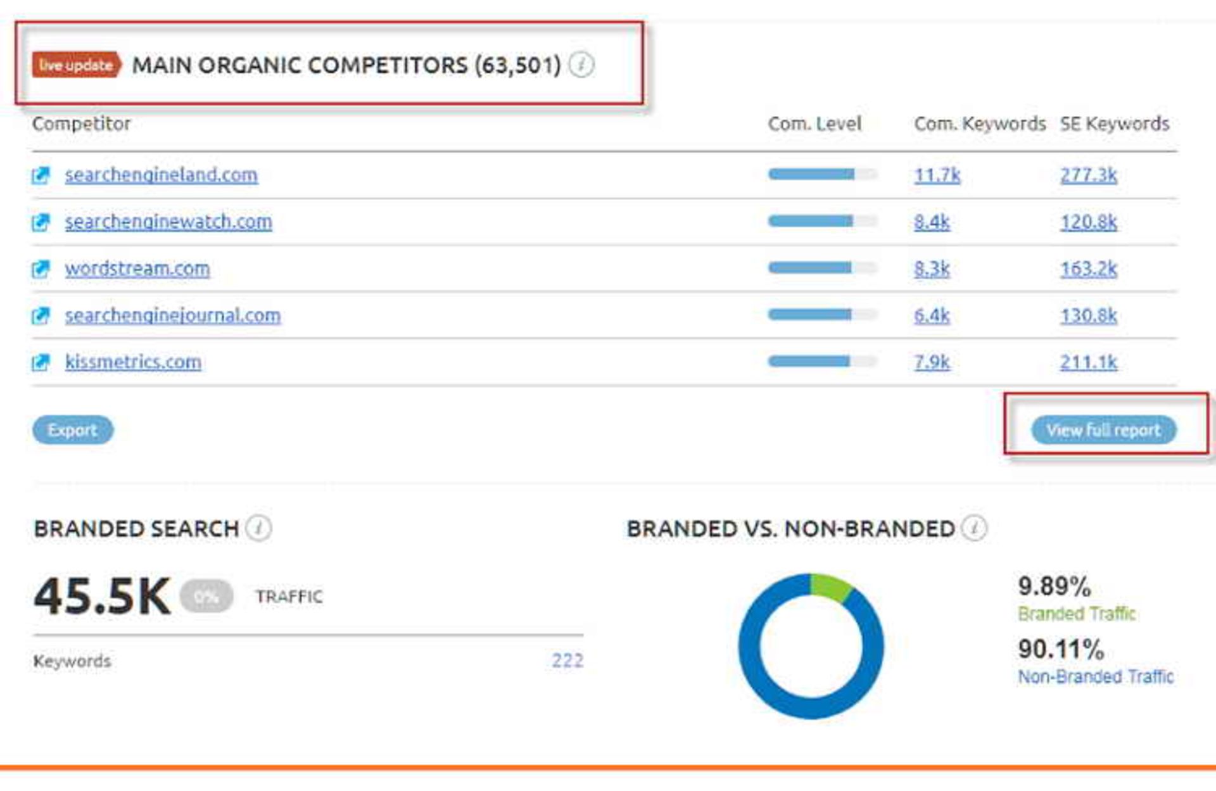Click the Export button

point(73,430)
